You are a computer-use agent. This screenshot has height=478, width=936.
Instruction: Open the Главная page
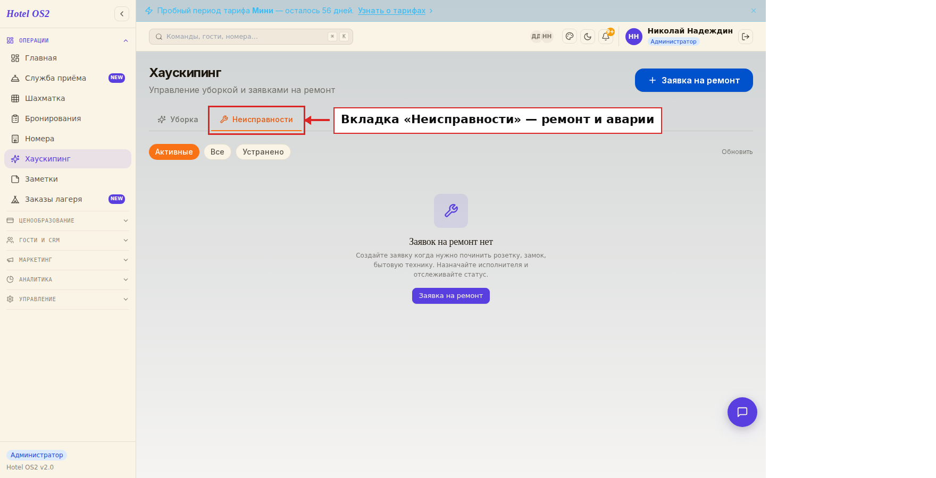(x=68, y=58)
